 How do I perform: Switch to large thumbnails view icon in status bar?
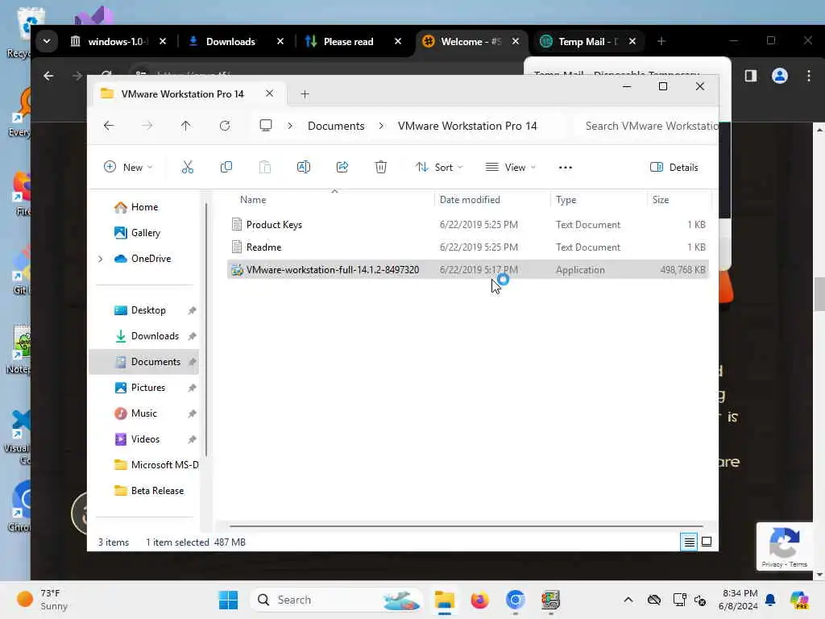[707, 542]
